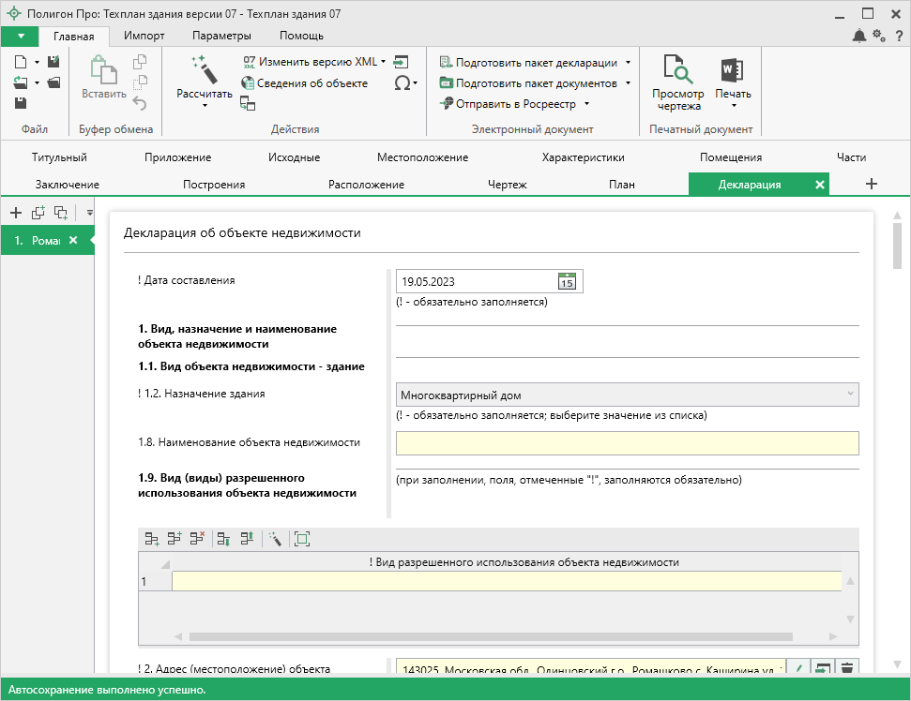Click the add row icon above table
911x701 pixels.
(x=152, y=539)
